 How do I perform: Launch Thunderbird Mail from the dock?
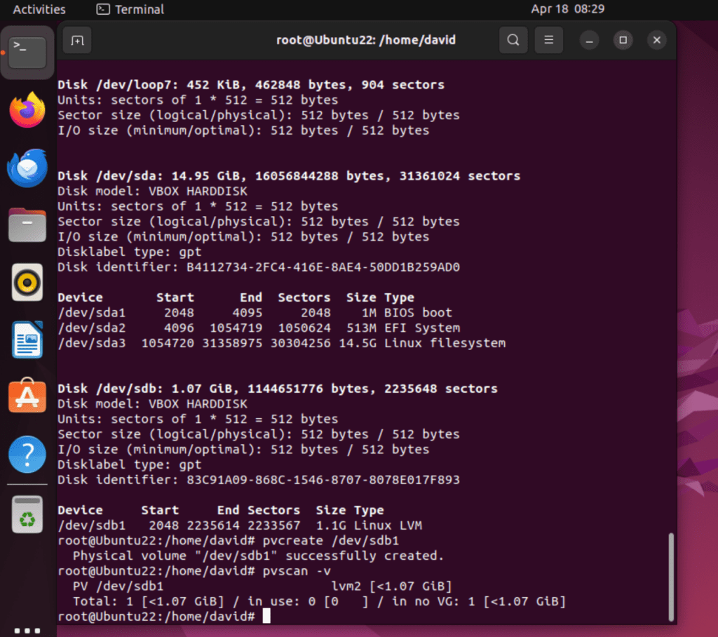pos(27,168)
